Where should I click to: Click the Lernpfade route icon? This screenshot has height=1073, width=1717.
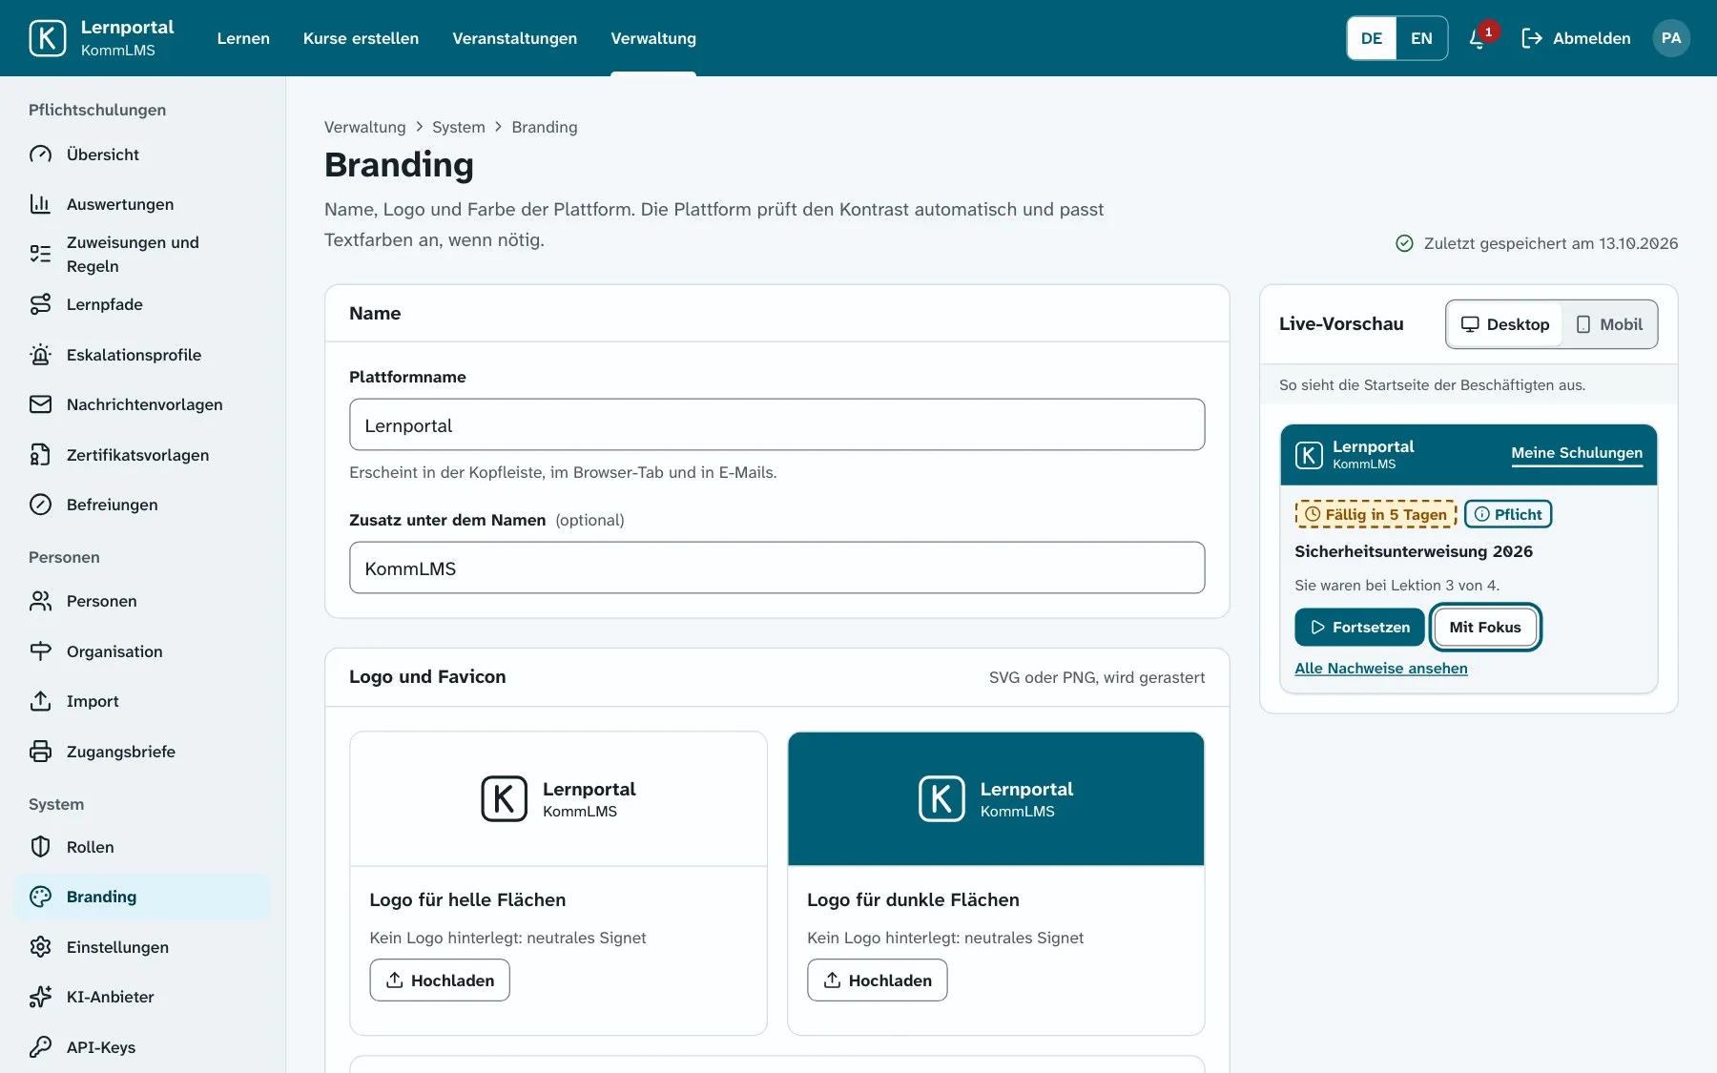[x=40, y=304]
